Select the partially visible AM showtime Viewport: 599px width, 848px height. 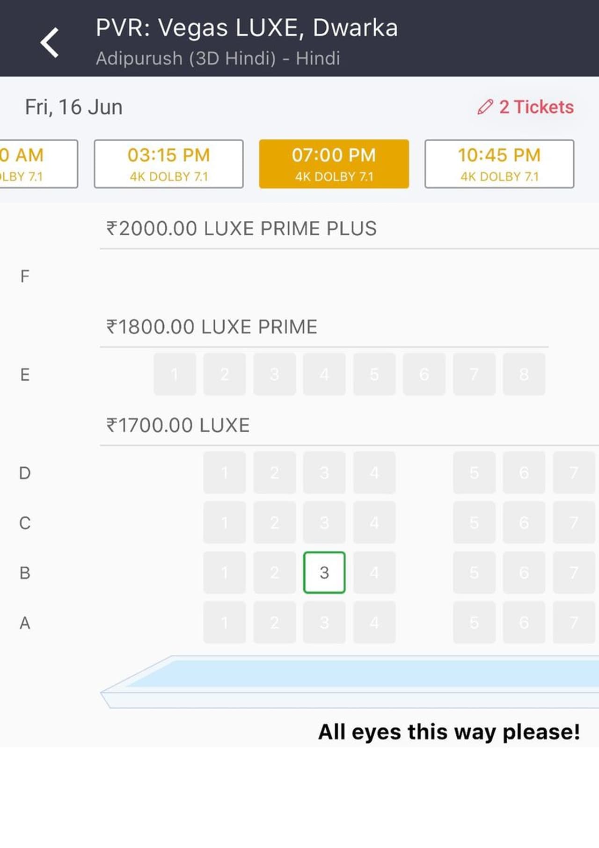37,164
